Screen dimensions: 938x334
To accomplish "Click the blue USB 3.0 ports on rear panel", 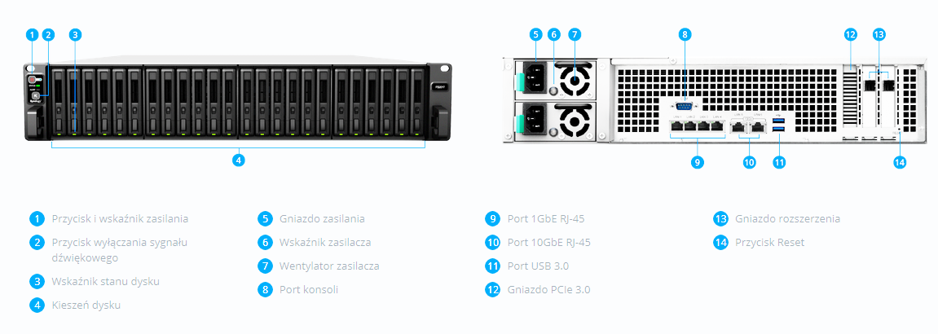I will (x=777, y=125).
